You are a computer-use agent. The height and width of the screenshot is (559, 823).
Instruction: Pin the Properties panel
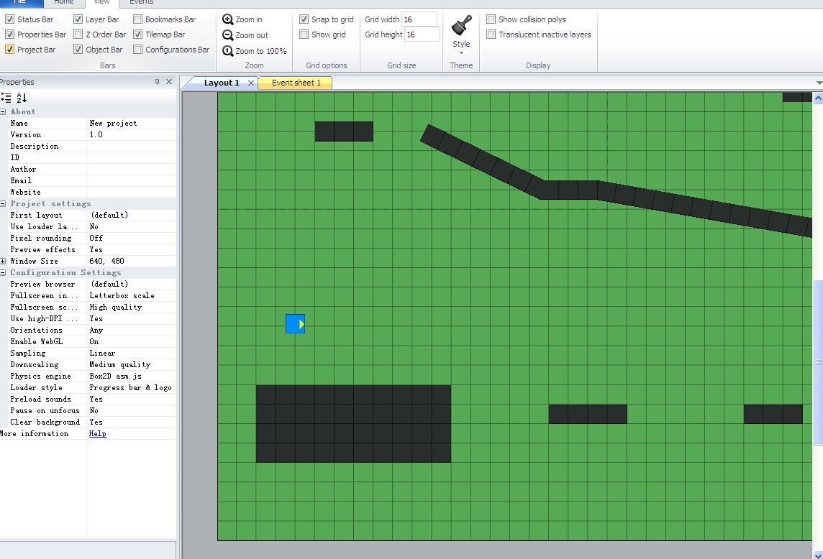pos(157,82)
